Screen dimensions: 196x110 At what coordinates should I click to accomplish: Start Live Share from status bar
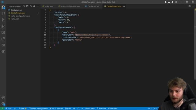[x=113, y=108]
